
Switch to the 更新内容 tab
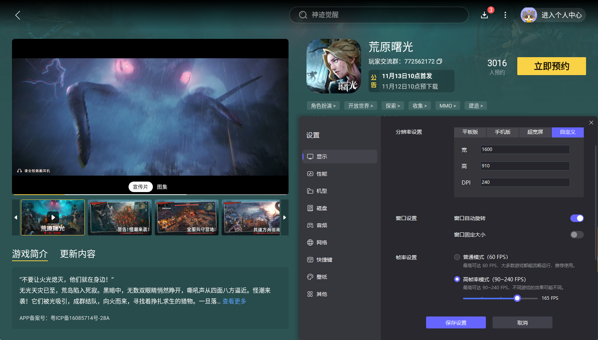pyautogui.click(x=78, y=254)
